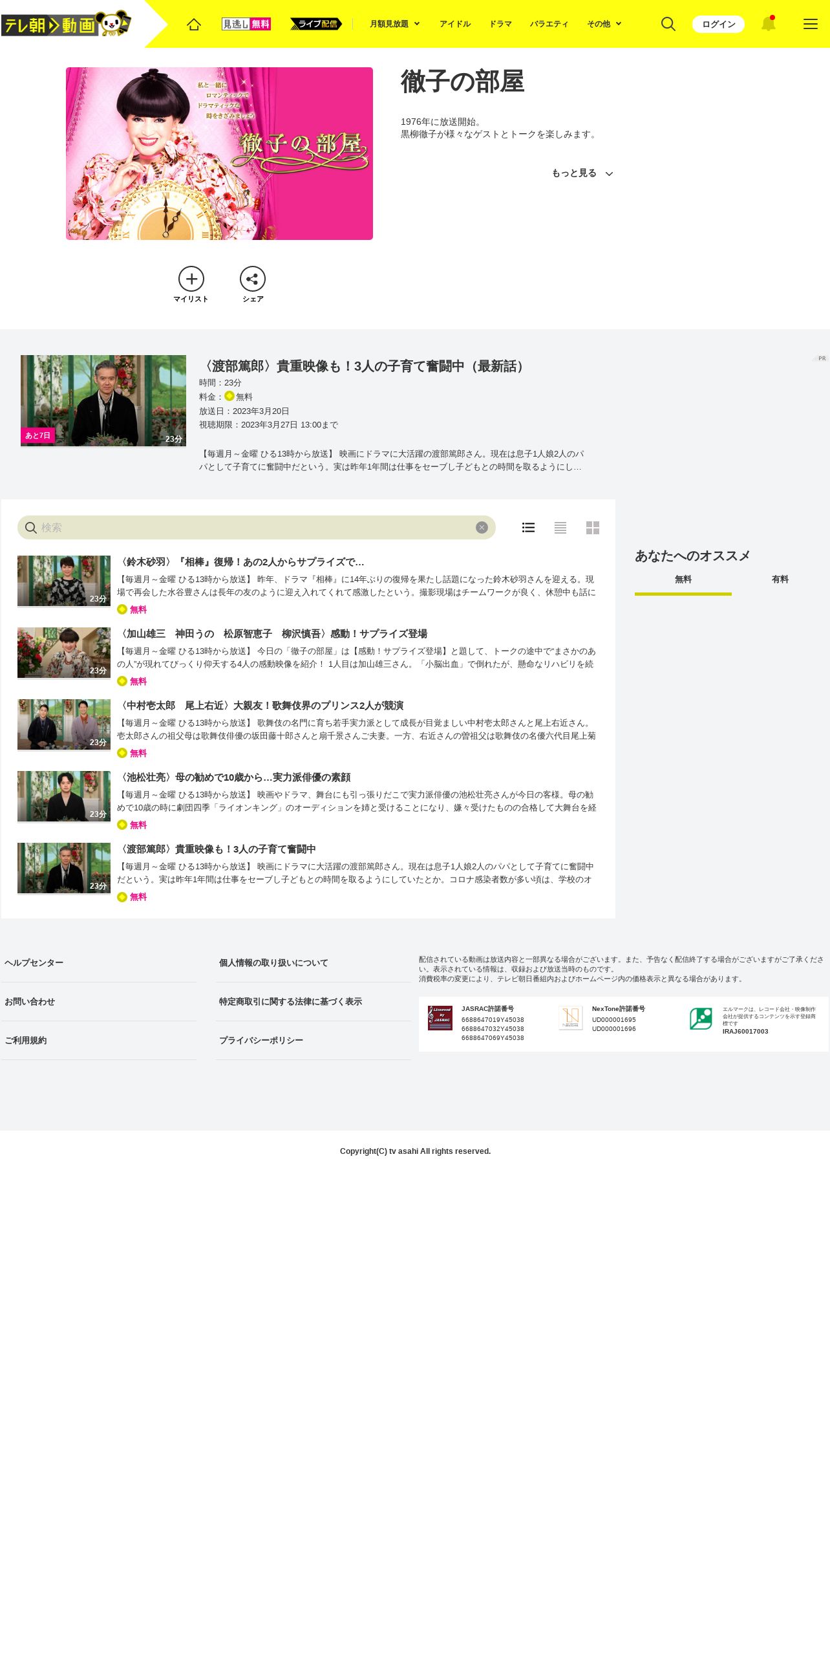
Task: Switch to compact list view icon
Action: point(560,528)
